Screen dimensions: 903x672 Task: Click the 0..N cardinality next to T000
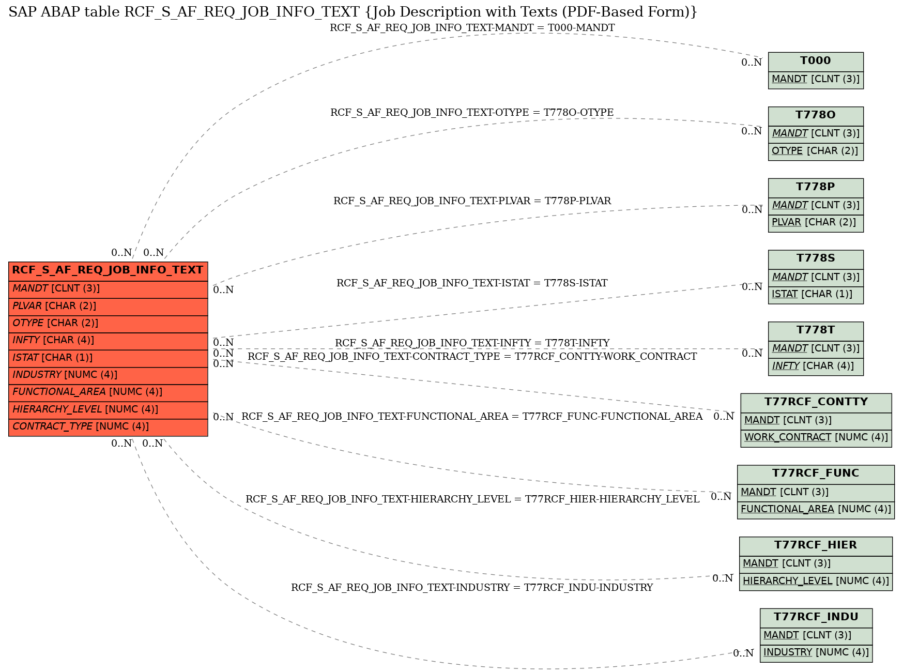click(752, 63)
